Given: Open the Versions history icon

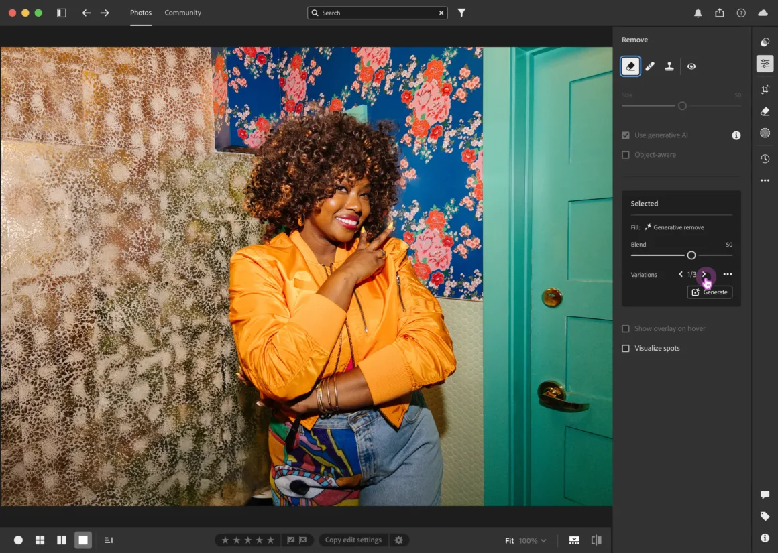Looking at the screenshot, I should click(x=765, y=159).
